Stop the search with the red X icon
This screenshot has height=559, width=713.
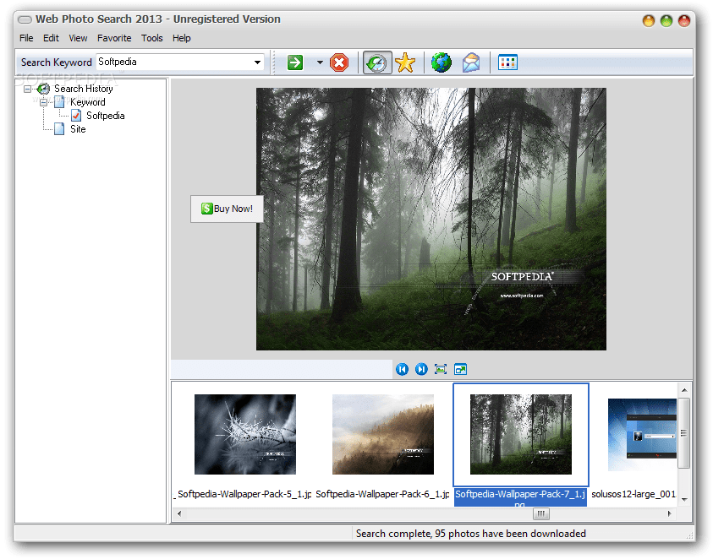339,62
